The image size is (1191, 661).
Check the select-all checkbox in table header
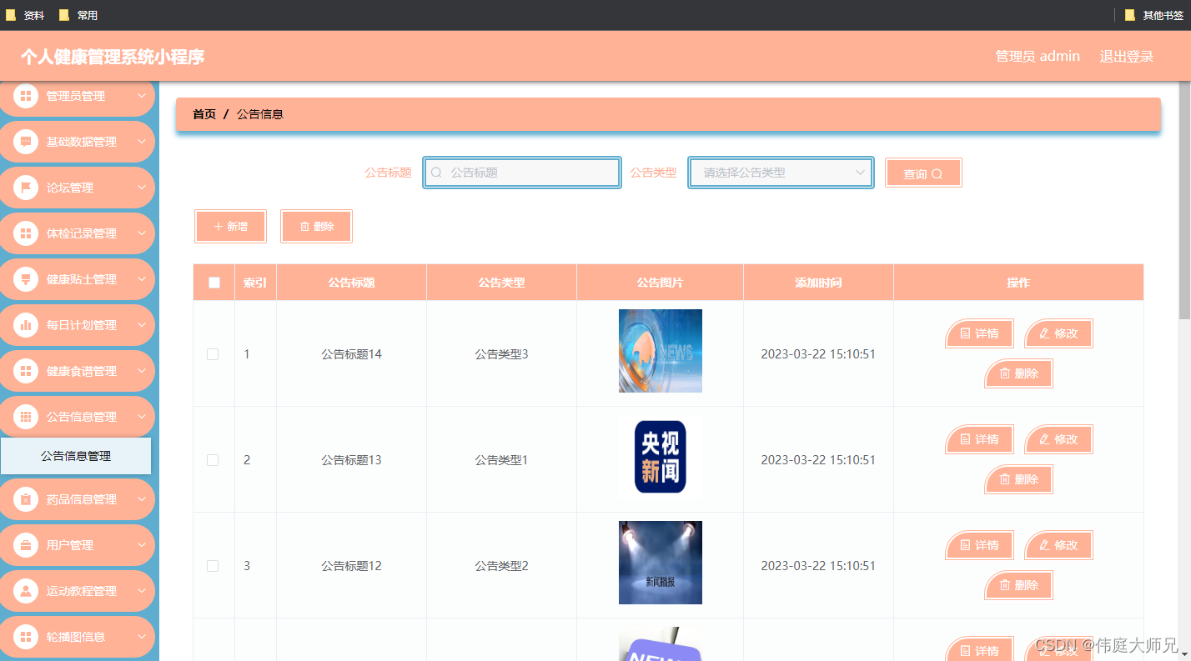[214, 282]
